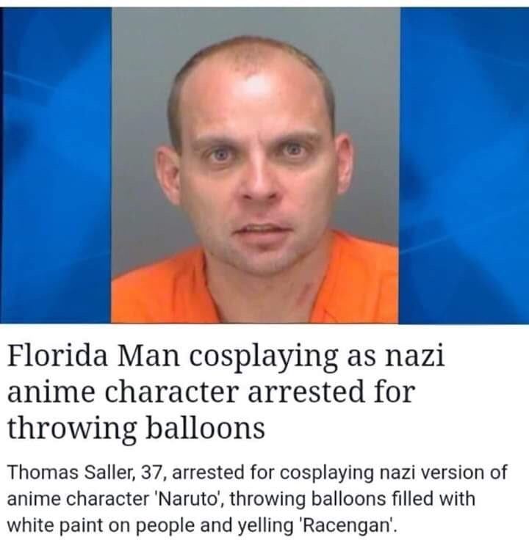Click the right blue banner panel
Screen dimensions: 529x554
464,165
